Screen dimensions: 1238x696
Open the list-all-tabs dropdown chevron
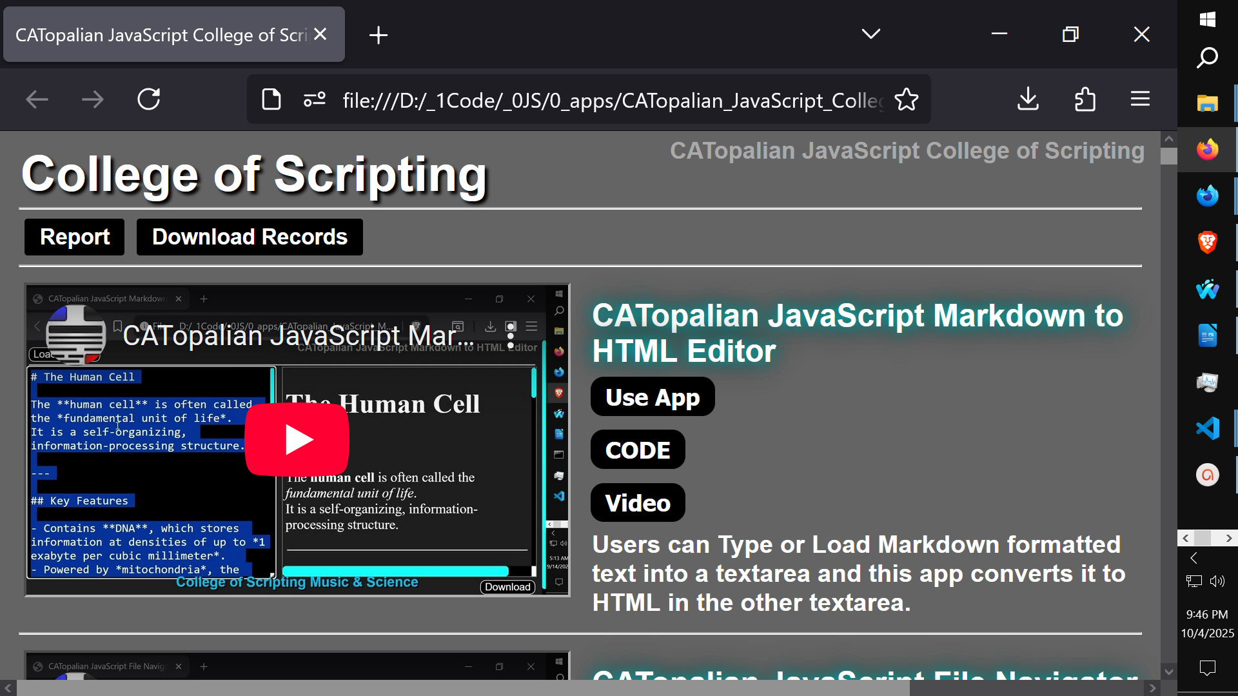pos(870,34)
